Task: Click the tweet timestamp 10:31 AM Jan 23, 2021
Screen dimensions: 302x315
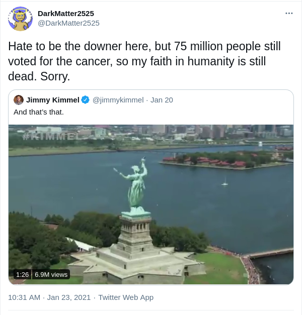Action: tap(49, 297)
